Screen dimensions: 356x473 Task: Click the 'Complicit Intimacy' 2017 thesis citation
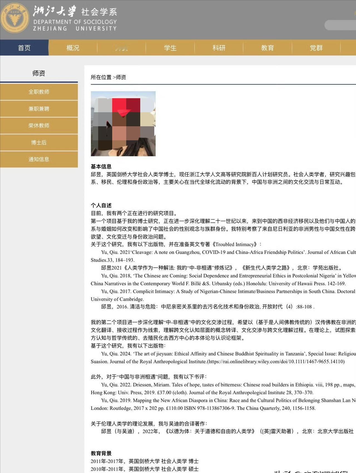[x=223, y=295]
